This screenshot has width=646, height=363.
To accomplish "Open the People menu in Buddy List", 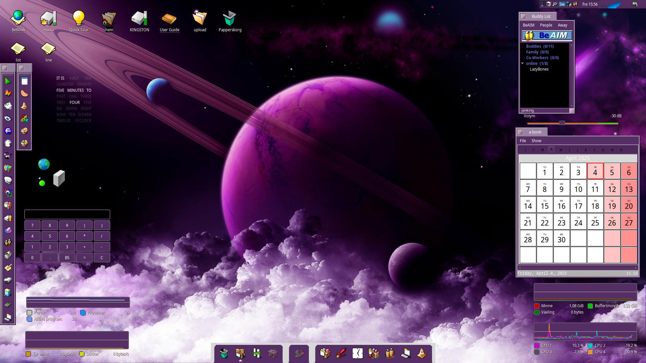I will pyautogui.click(x=546, y=25).
